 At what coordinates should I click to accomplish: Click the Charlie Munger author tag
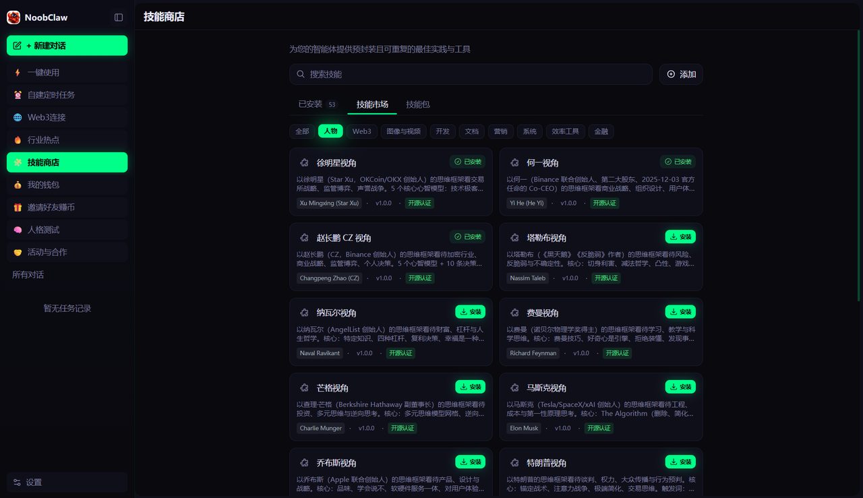pos(321,429)
